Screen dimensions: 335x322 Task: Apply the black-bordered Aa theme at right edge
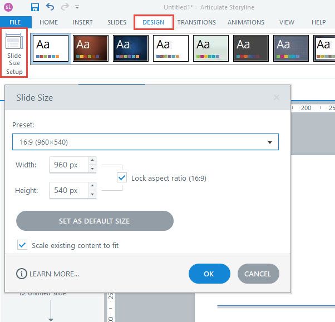click(x=324, y=48)
